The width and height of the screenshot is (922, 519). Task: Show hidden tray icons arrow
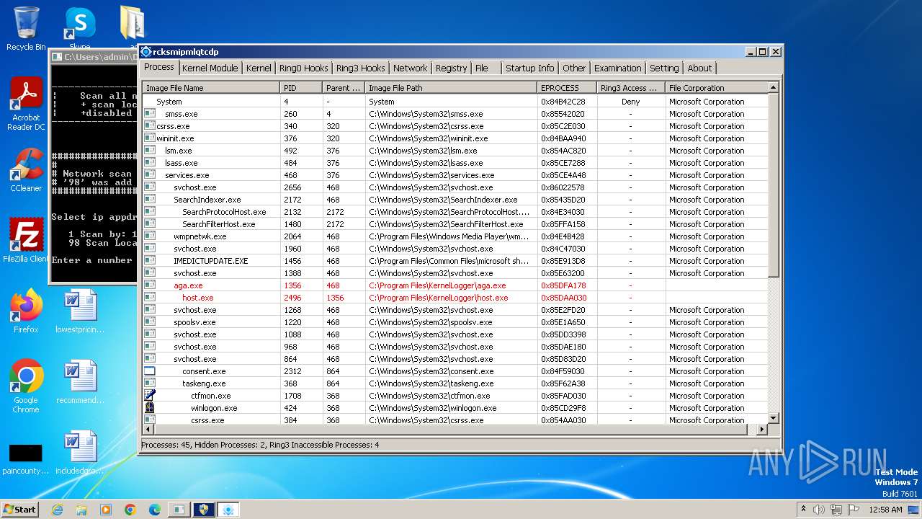(x=803, y=510)
